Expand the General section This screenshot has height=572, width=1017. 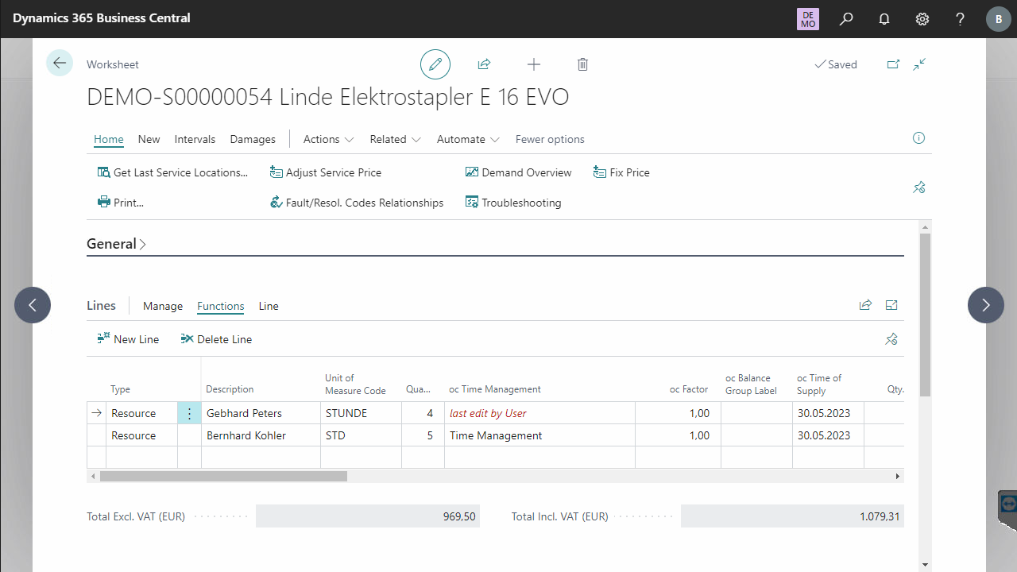[x=117, y=244]
